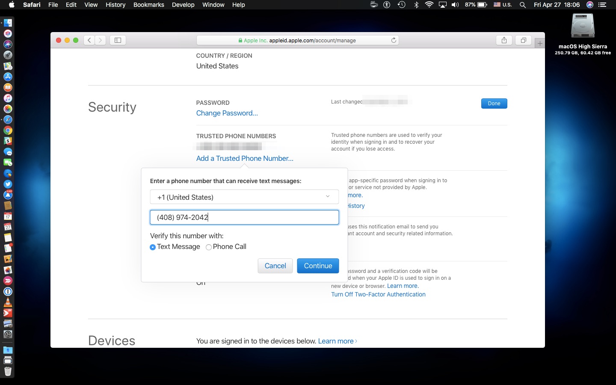Reload the Apple ID page
This screenshot has height=385, width=616.
(394, 40)
